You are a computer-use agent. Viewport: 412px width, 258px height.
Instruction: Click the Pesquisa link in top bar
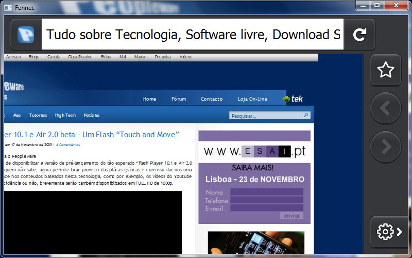coord(163,57)
